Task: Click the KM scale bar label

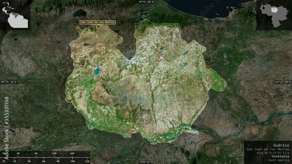Action: coord(4,154)
